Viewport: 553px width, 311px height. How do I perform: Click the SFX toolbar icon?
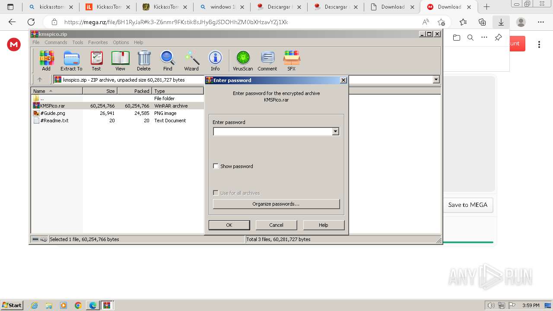pos(292,61)
